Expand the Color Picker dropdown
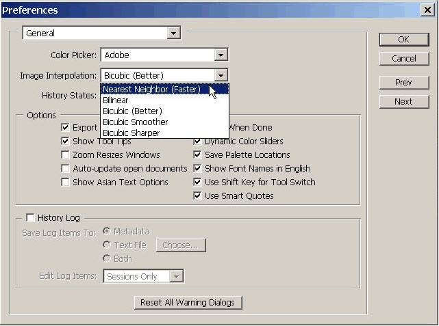 [x=221, y=55]
